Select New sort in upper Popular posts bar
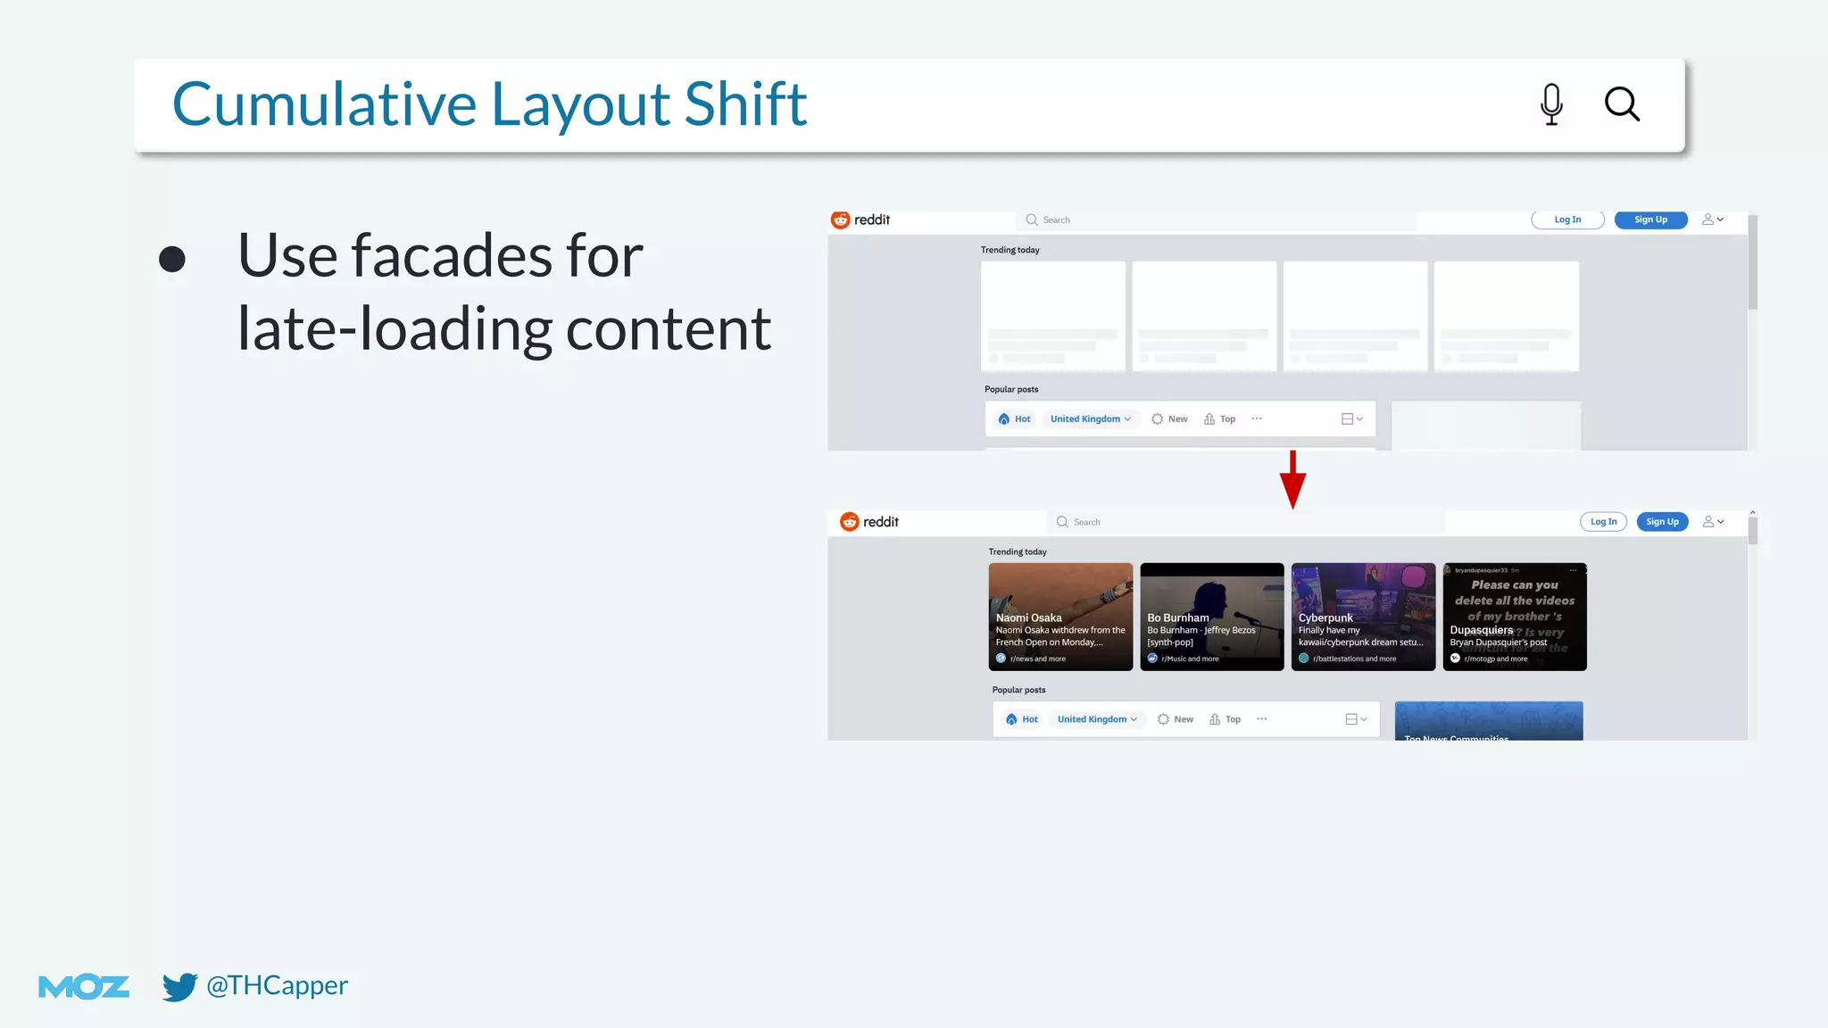Image resolution: width=1828 pixels, height=1028 pixels. (1169, 419)
